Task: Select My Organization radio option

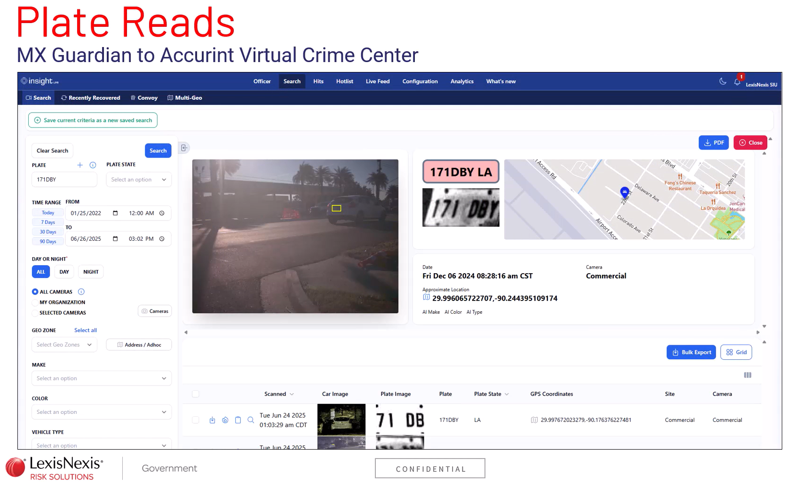Action: click(35, 302)
